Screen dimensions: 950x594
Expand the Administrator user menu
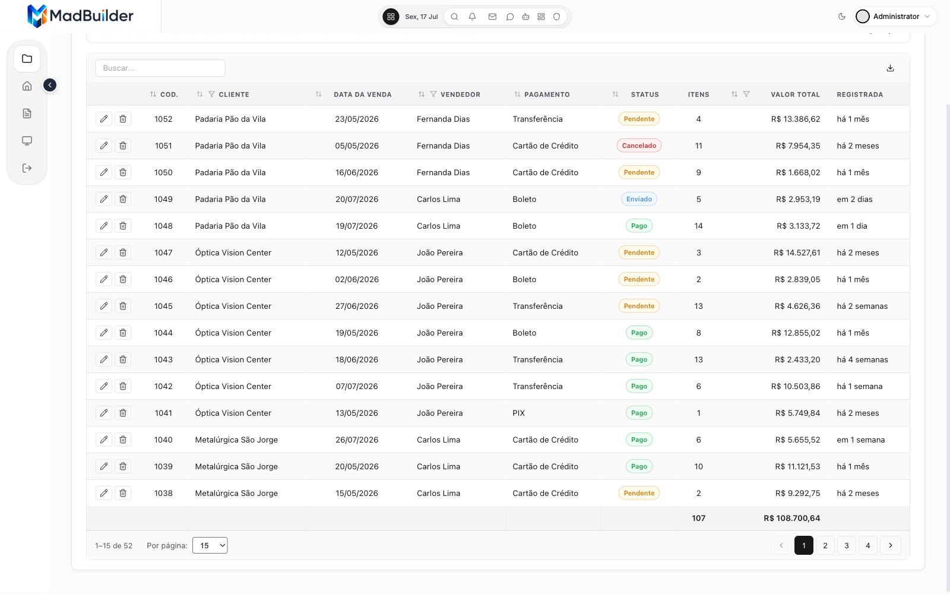[895, 17]
